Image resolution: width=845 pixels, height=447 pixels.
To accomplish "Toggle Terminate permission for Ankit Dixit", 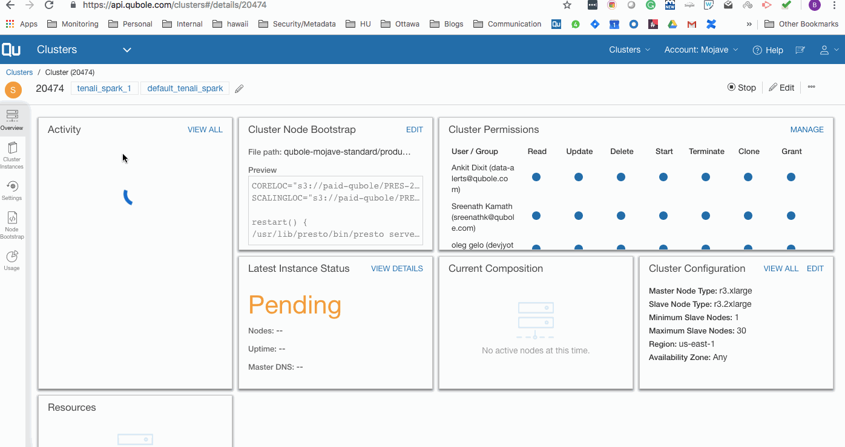I will click(706, 177).
